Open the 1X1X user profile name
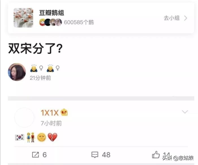The image size is (198, 165). coord(49,113)
